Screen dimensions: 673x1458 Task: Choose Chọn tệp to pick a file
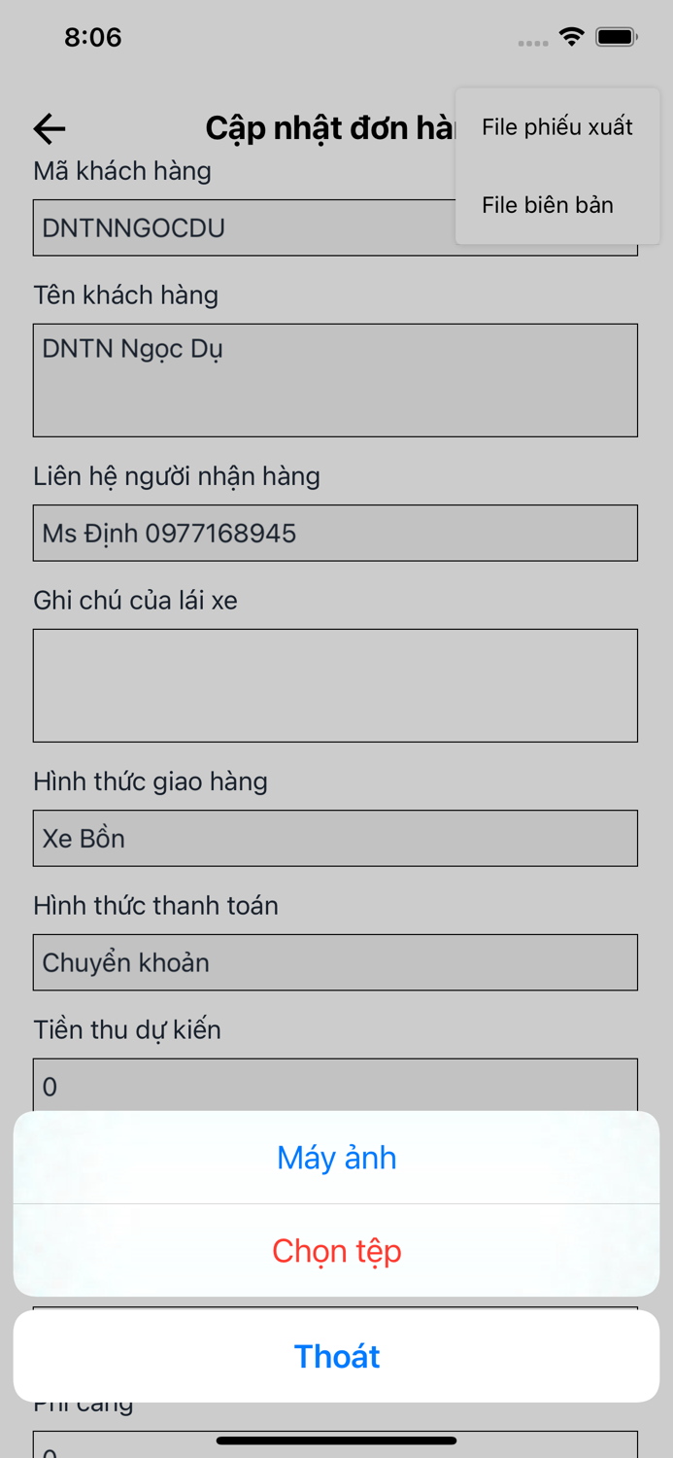click(x=336, y=1251)
